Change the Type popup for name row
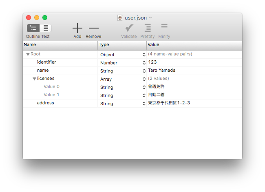 pos(144,71)
